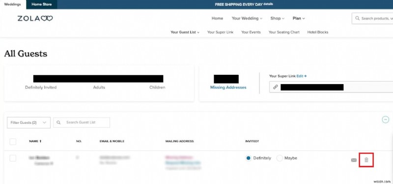Click the 'MAILING ADDRESS' column header
393x184 pixels.
pyautogui.click(x=179, y=141)
